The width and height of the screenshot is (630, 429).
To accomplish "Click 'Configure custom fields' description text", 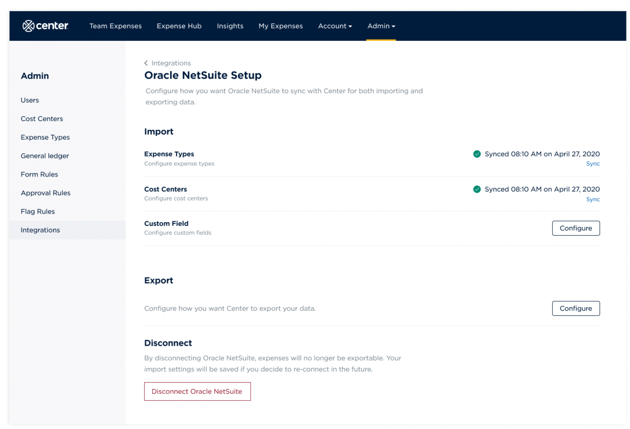I will (x=178, y=233).
